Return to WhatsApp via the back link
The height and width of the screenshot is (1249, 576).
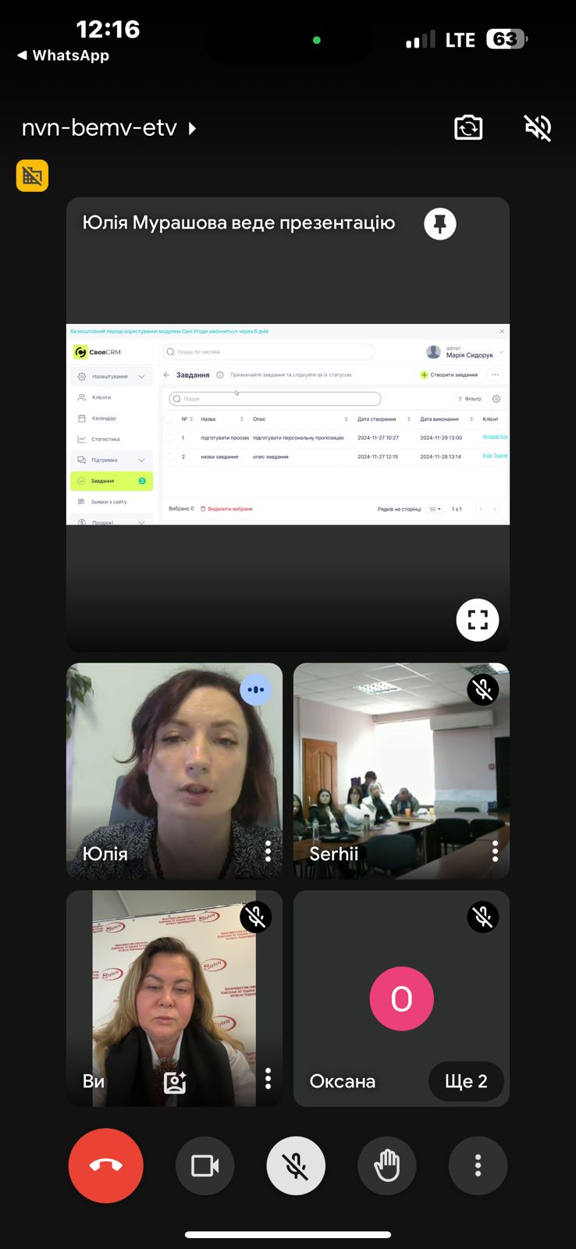click(63, 55)
